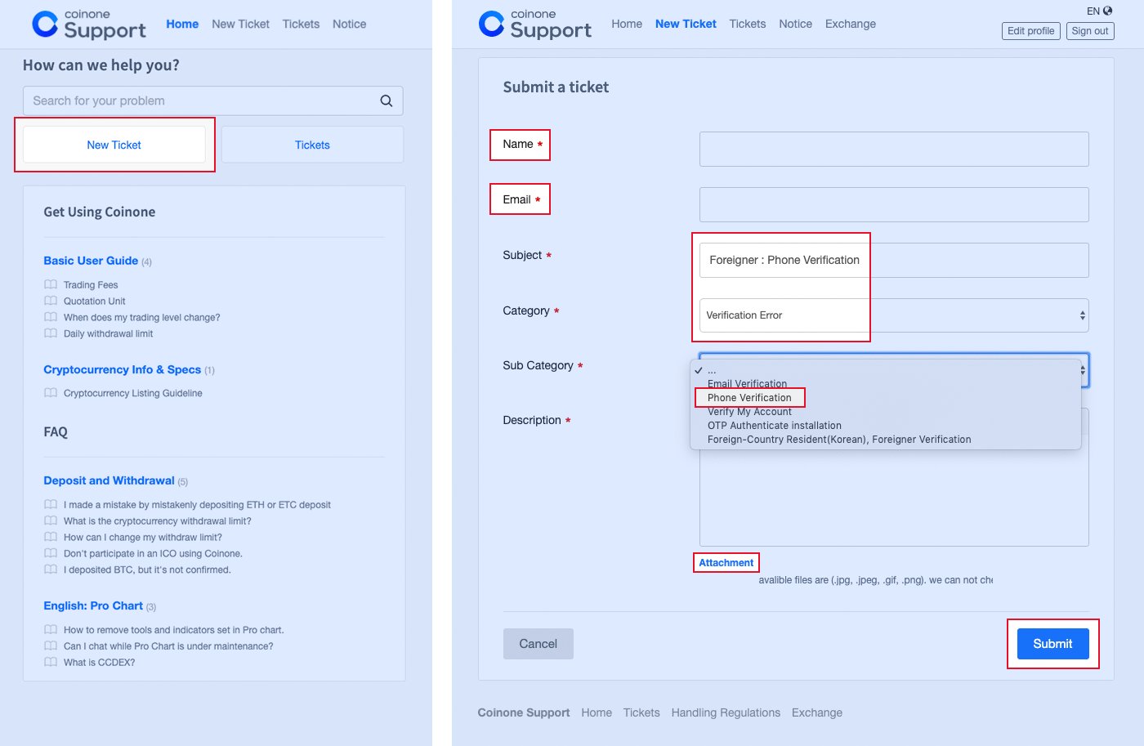Open the Notice menu item

click(x=795, y=24)
